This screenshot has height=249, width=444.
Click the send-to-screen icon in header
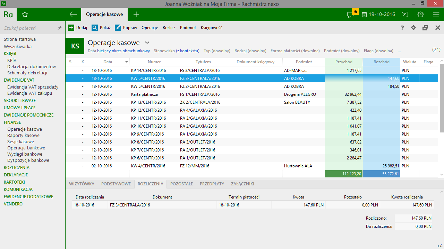click(x=405, y=15)
